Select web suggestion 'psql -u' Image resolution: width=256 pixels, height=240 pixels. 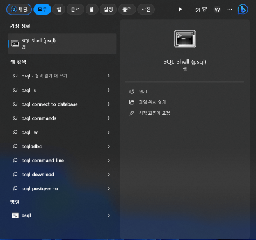click(x=62, y=90)
